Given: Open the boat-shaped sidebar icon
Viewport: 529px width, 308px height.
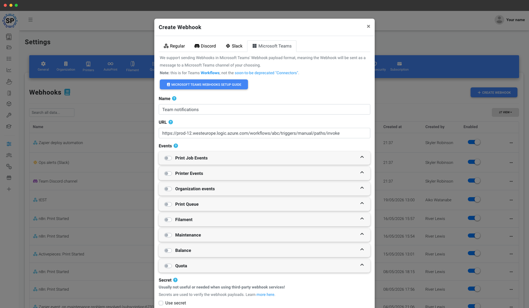Looking at the screenshot, I should [9, 81].
